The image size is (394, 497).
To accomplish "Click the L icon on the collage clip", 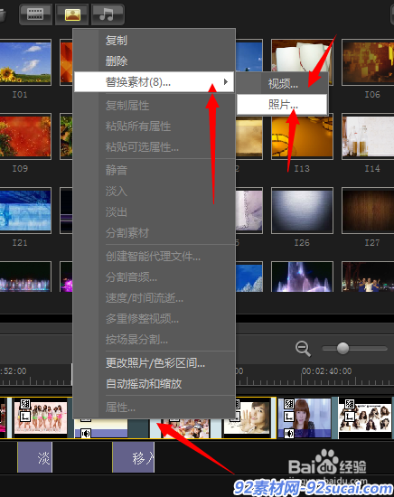I will 350,416.
